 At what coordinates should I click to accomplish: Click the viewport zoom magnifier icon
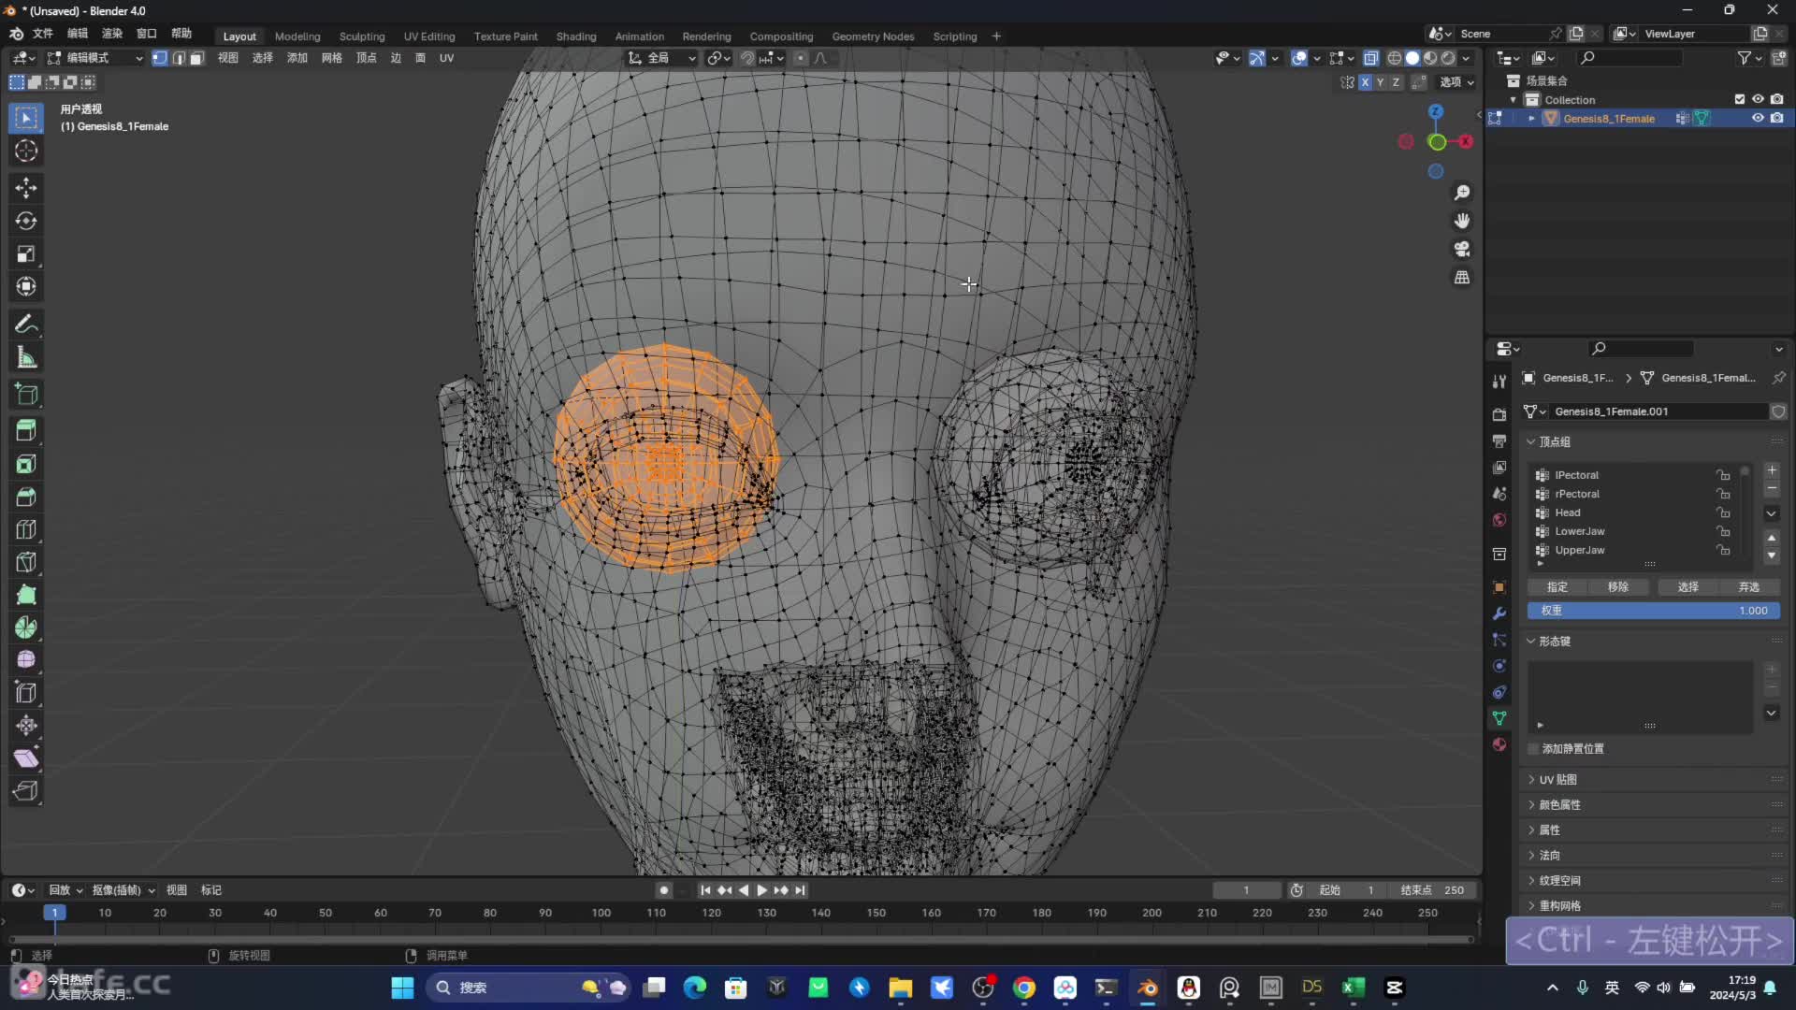coord(1461,193)
